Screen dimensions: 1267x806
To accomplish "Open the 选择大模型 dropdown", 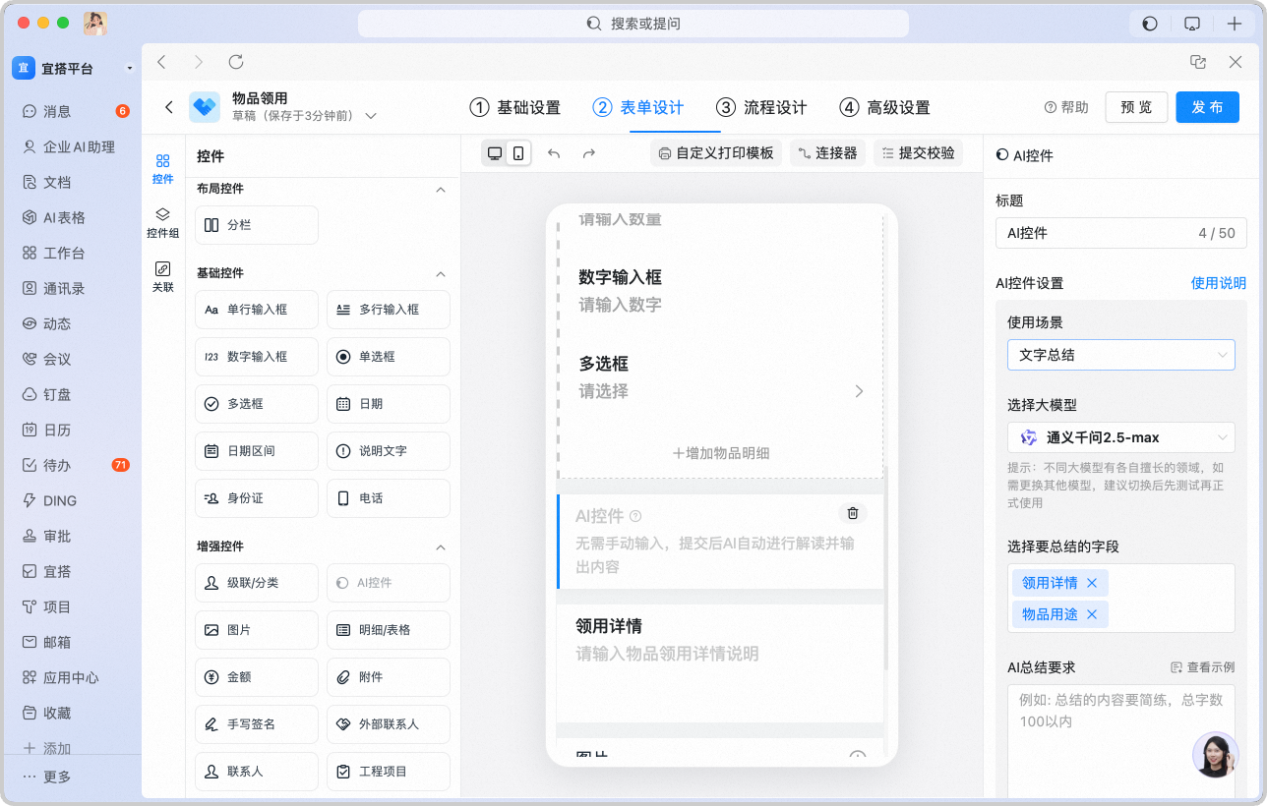I will point(1121,437).
